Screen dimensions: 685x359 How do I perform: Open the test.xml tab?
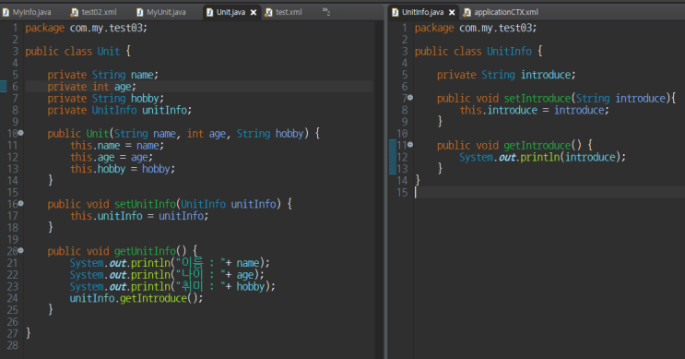click(x=289, y=12)
